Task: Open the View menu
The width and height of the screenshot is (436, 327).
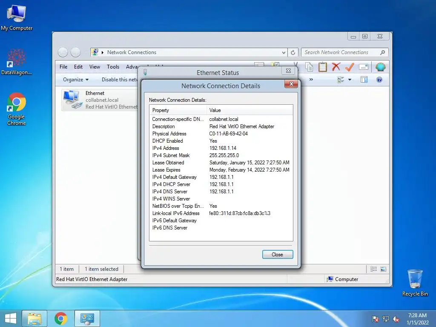Action: [x=95, y=67]
